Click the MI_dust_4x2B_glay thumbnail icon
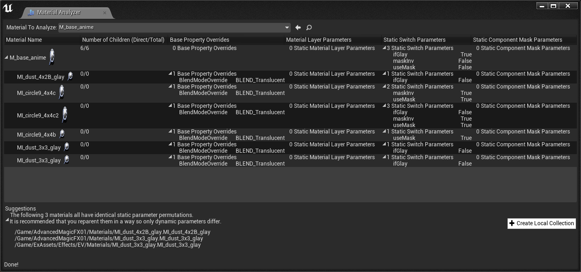This screenshot has height=272, width=581. tap(70, 76)
